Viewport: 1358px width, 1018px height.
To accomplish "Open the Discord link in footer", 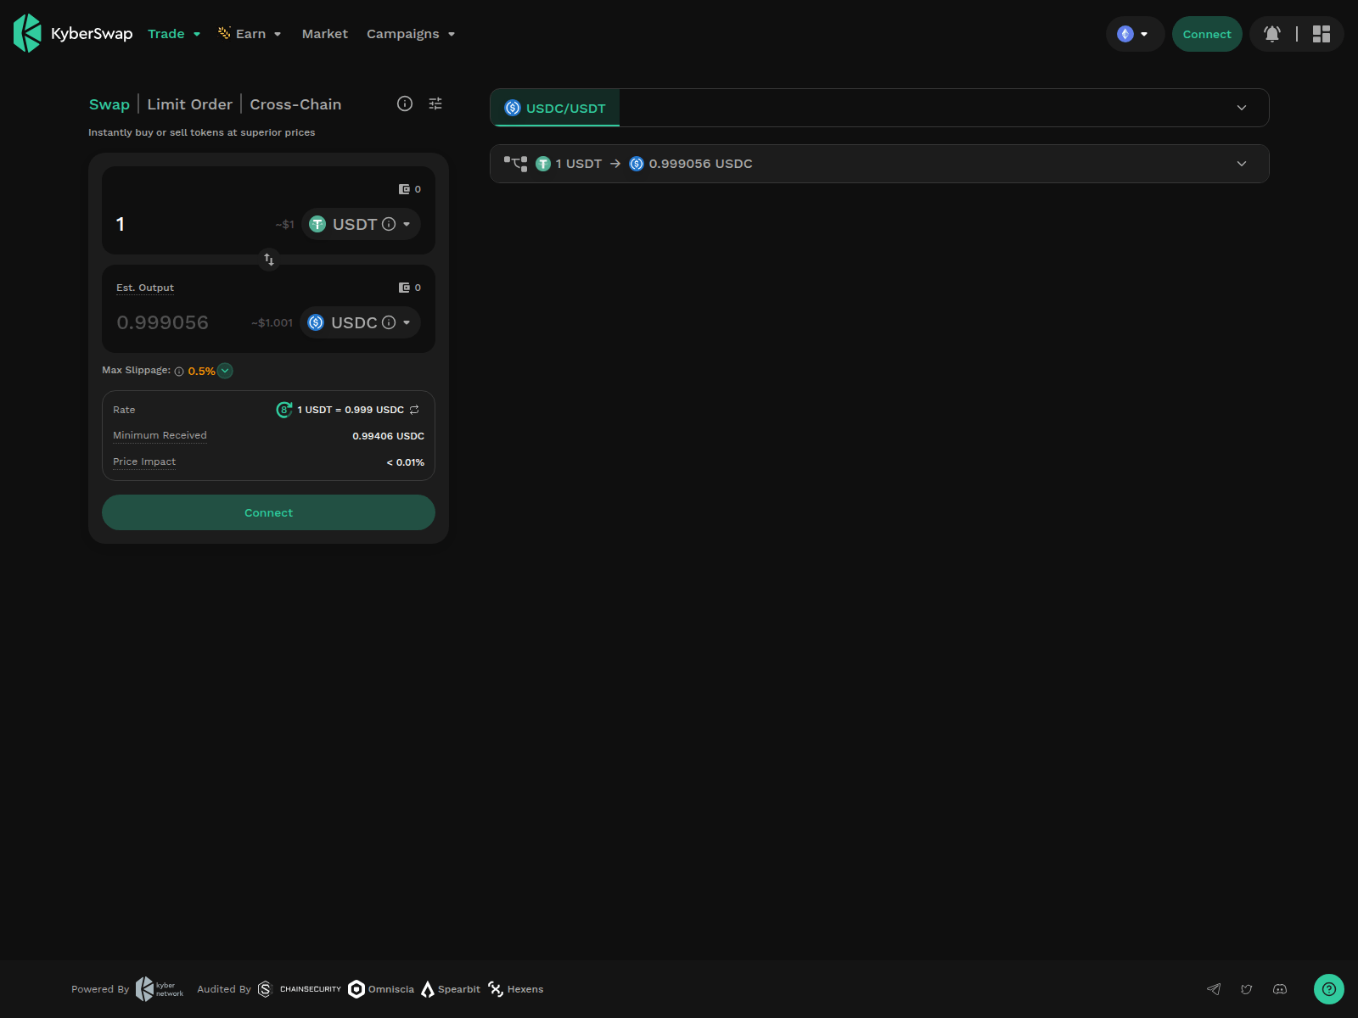I will click(x=1280, y=989).
